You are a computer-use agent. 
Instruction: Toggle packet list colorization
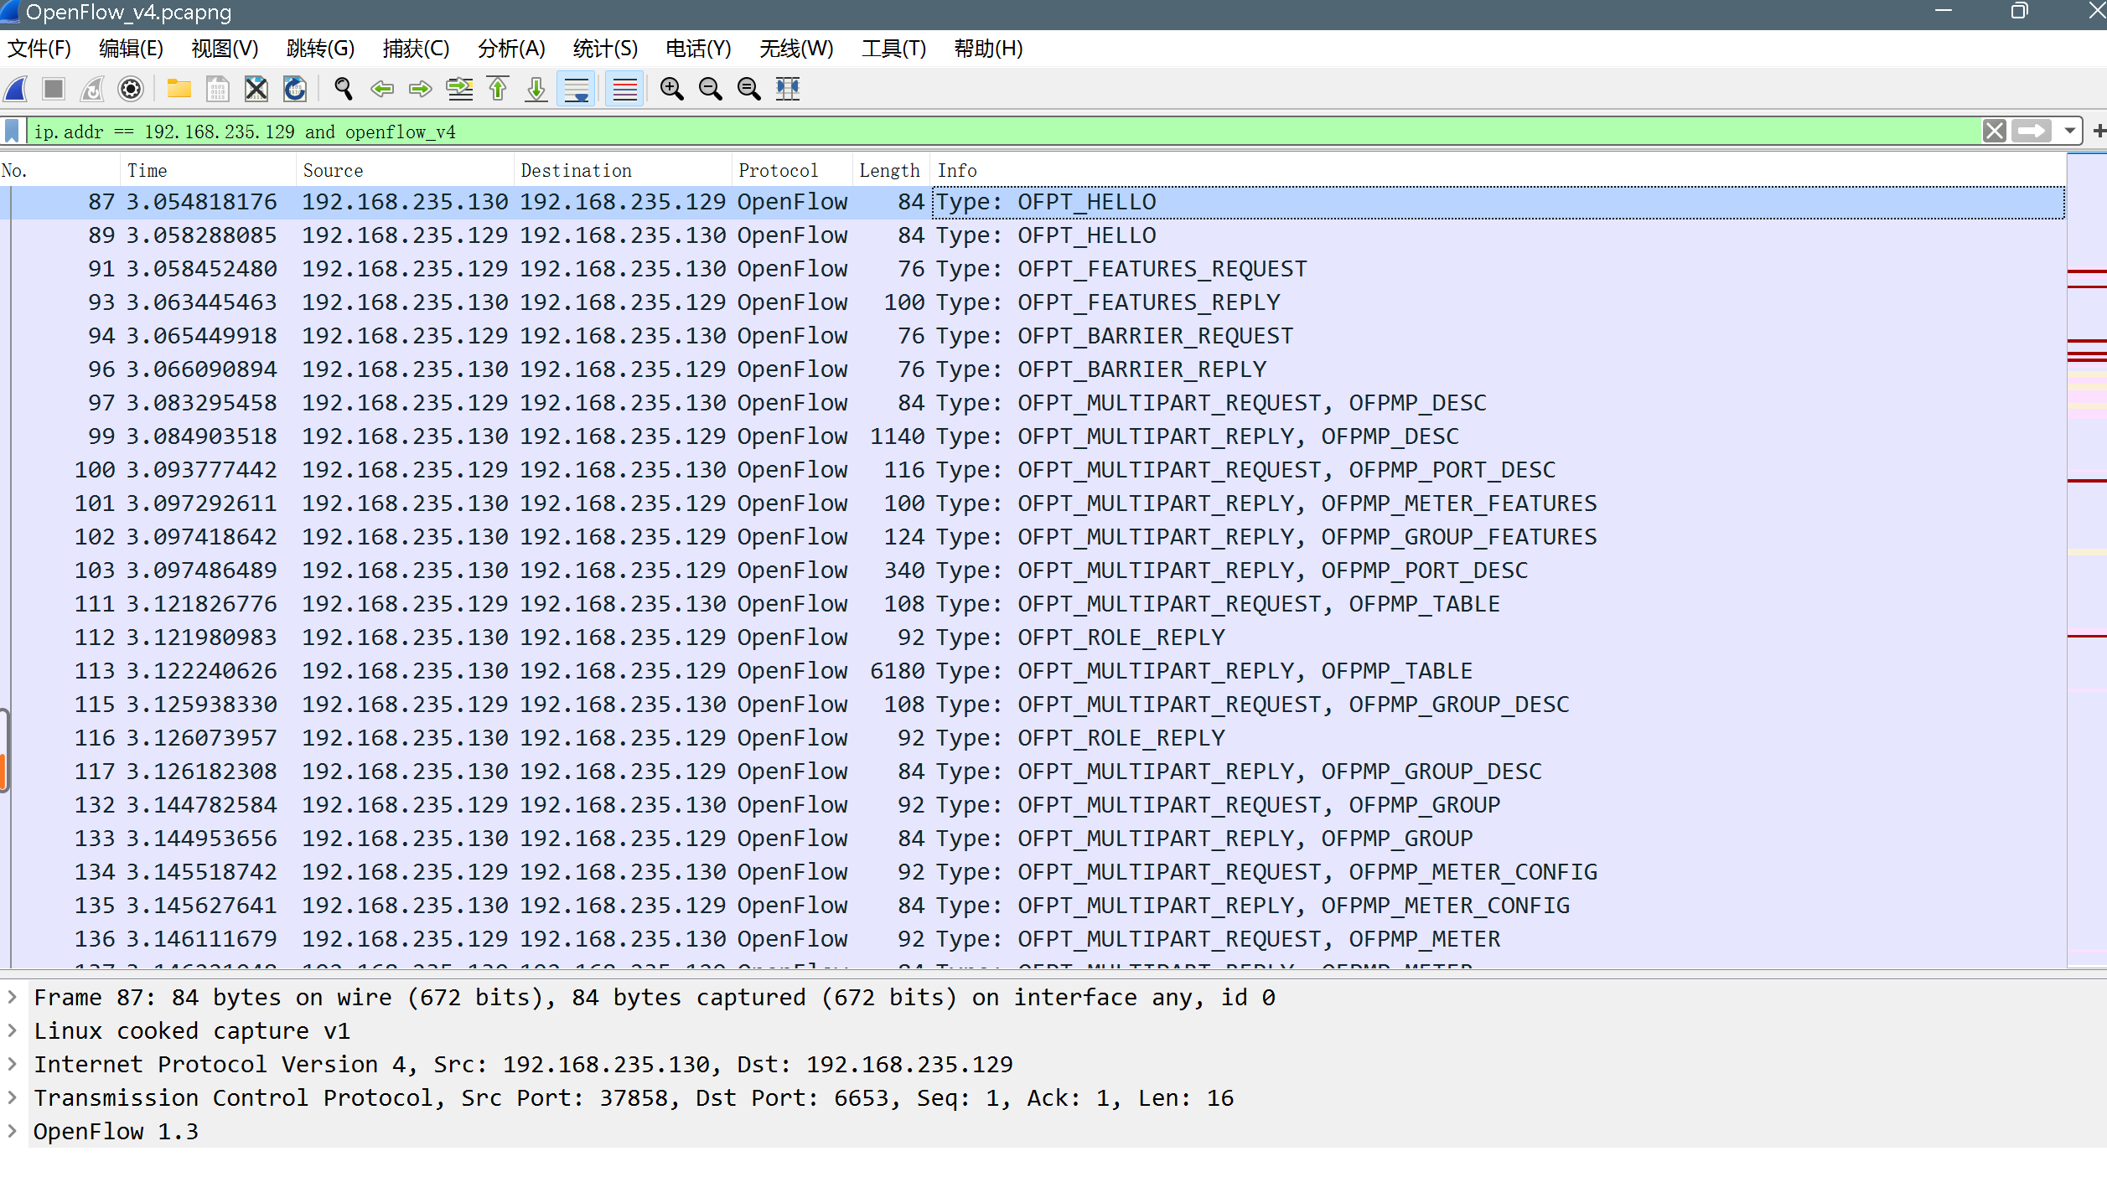(x=624, y=89)
